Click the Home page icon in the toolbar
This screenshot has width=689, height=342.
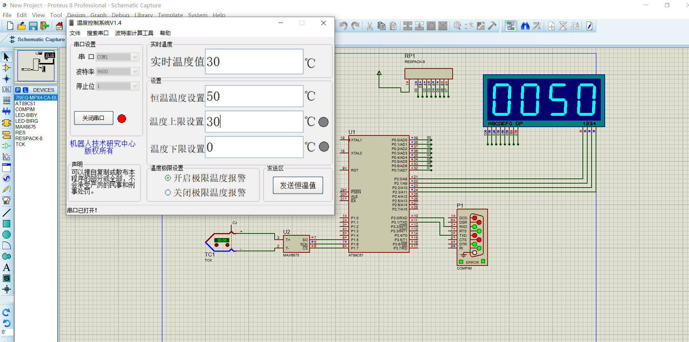point(59,26)
